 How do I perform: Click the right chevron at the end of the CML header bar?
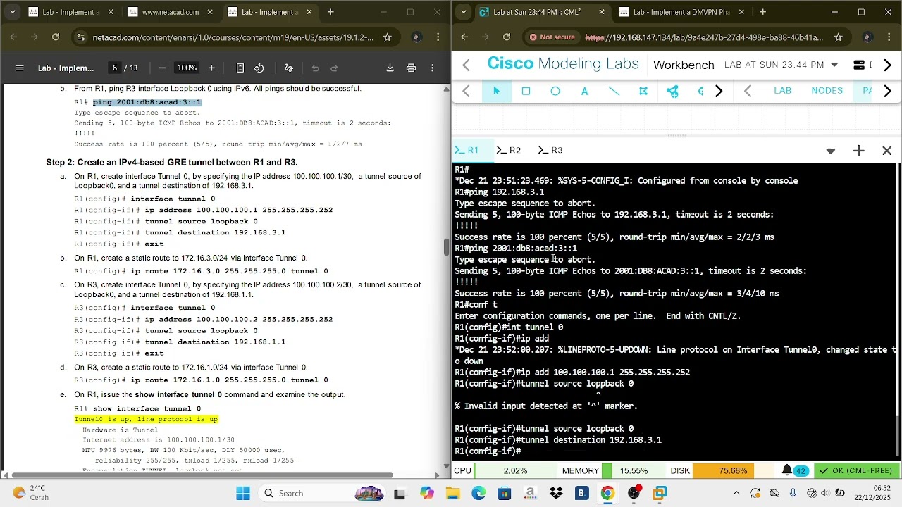pos(887,65)
